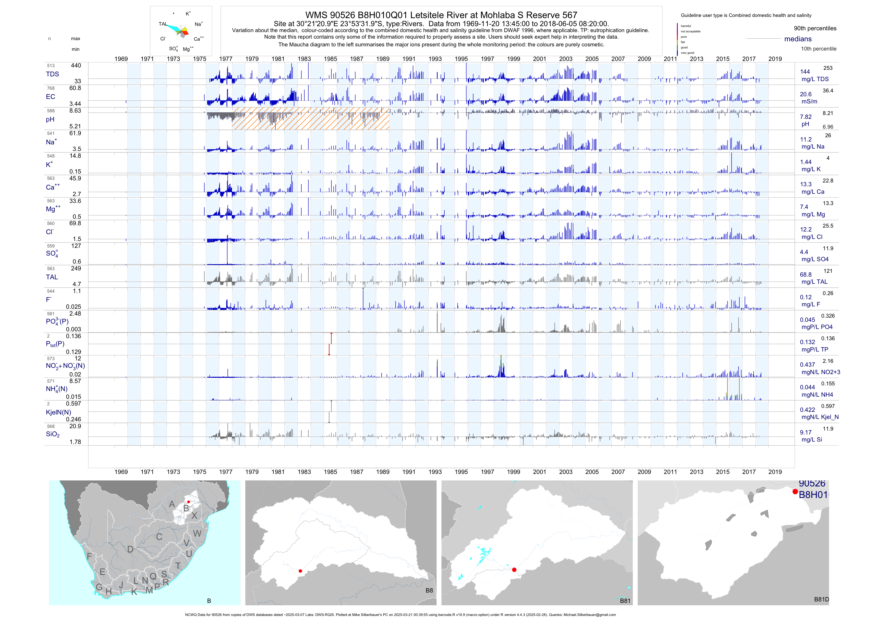Screen dimensions: 883x624
Task: Click the pH median value 7.82
Action: pyautogui.click(x=806, y=117)
